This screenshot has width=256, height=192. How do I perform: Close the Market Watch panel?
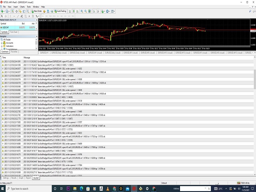[x=36, y=20]
